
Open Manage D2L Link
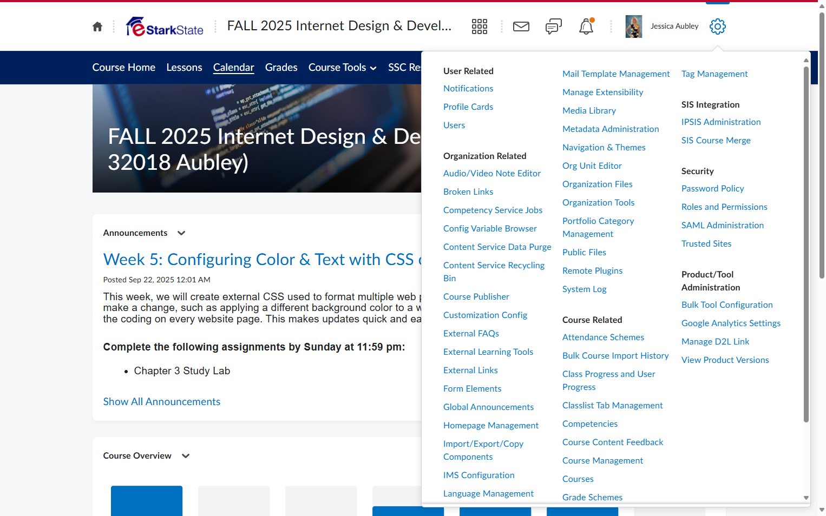tap(715, 342)
